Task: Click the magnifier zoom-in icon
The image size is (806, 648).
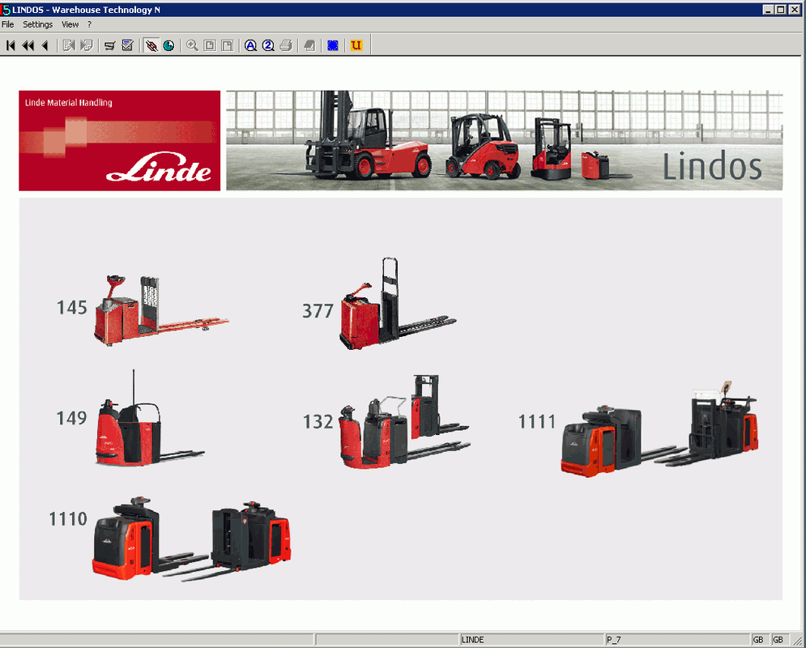Action: pyautogui.click(x=192, y=45)
